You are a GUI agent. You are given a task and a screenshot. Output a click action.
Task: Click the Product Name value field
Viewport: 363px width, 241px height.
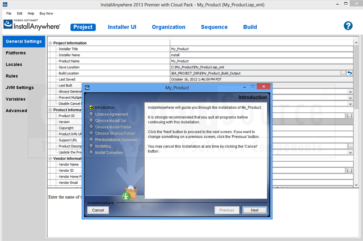262,61
